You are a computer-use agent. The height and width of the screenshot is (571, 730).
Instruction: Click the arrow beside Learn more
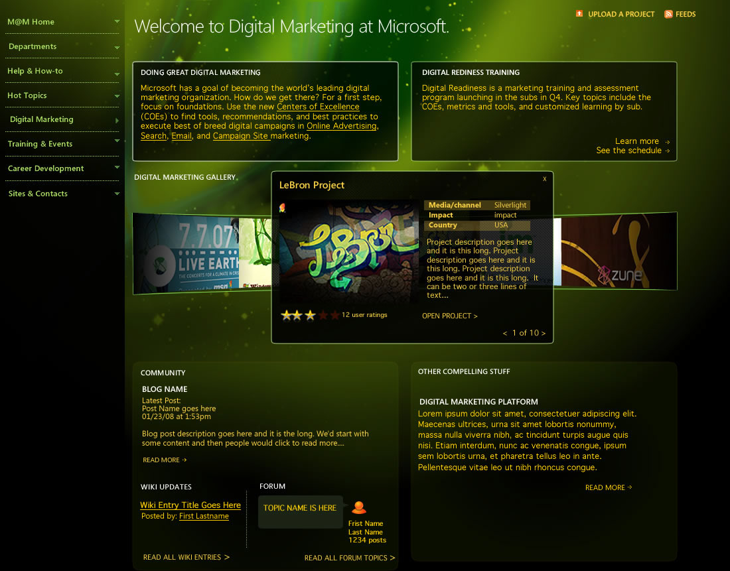pos(667,141)
